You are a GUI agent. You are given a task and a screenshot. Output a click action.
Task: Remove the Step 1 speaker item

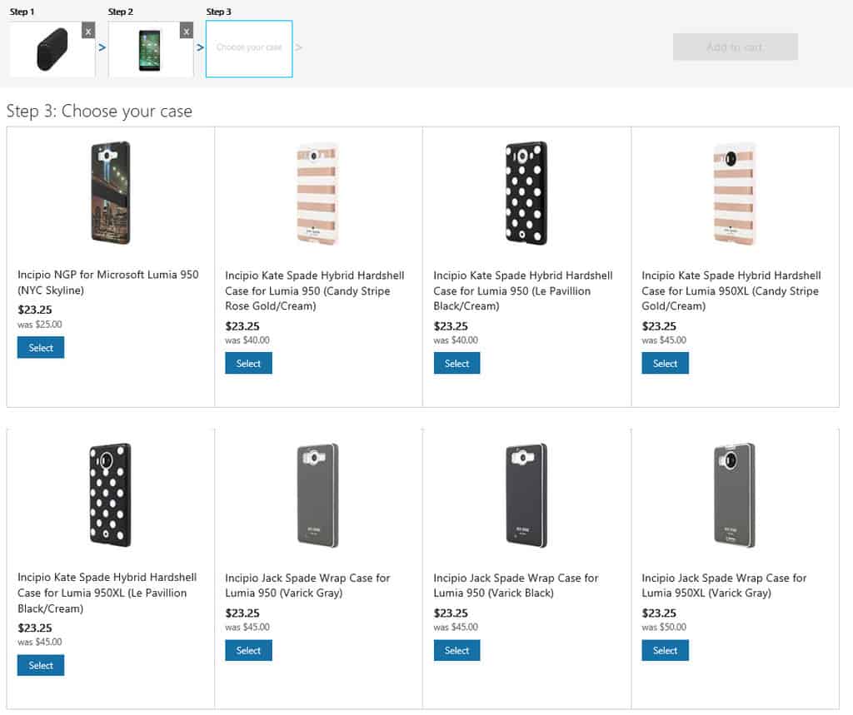tap(88, 31)
